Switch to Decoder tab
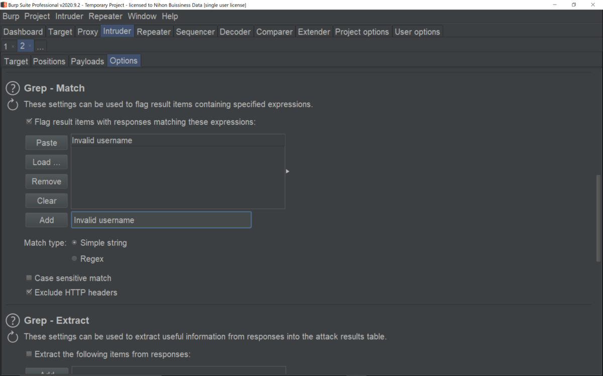The image size is (603, 376). pos(235,32)
